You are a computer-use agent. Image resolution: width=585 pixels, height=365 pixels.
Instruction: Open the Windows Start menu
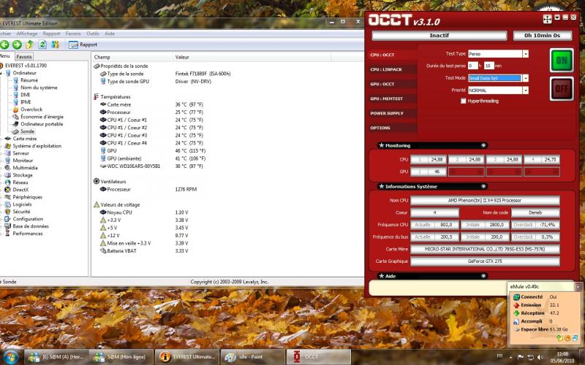pos(10,357)
